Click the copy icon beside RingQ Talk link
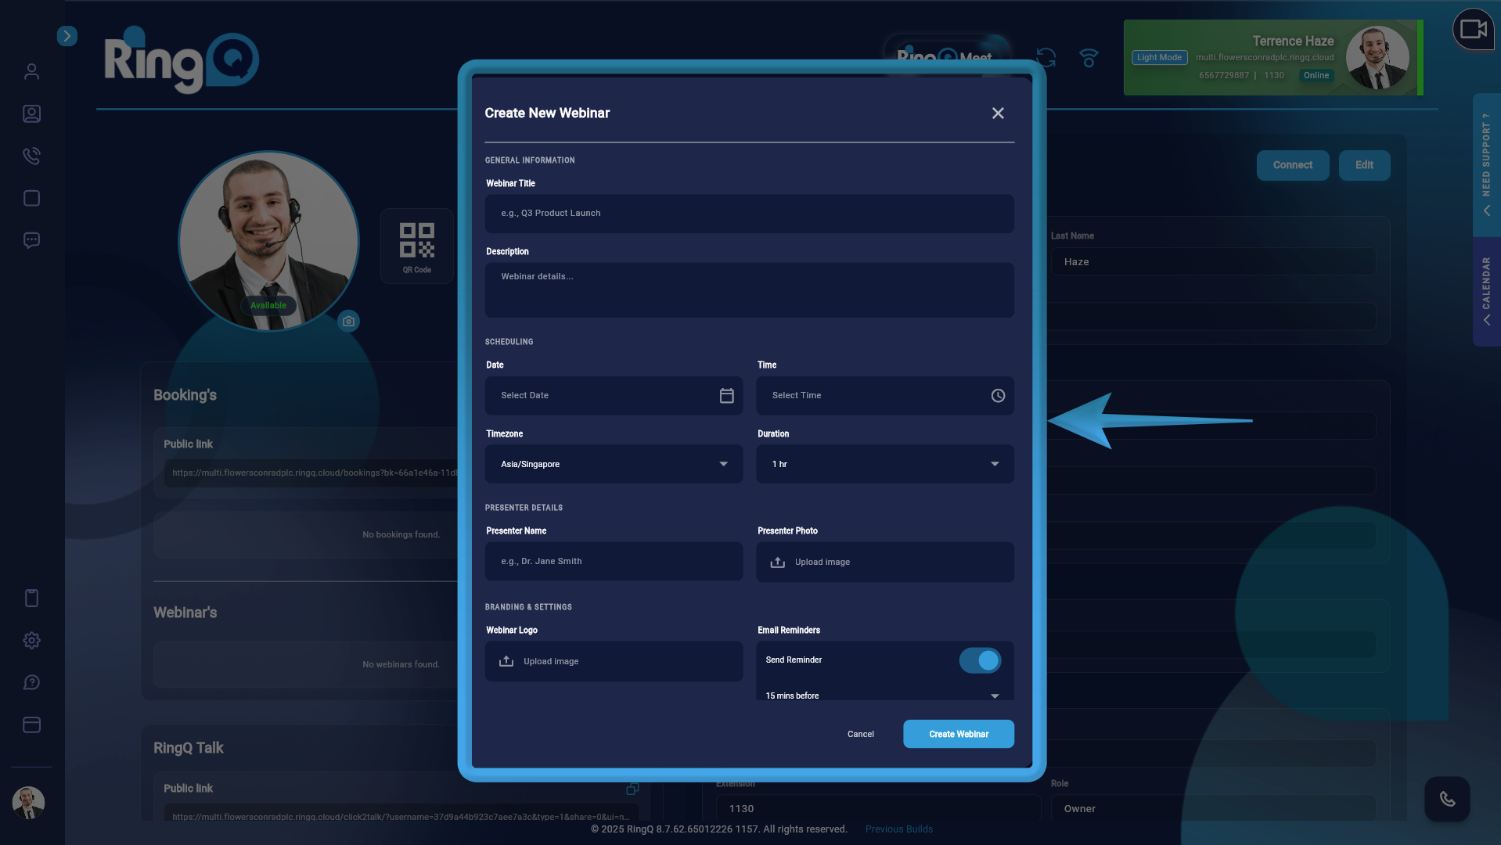The height and width of the screenshot is (845, 1501). point(632,789)
